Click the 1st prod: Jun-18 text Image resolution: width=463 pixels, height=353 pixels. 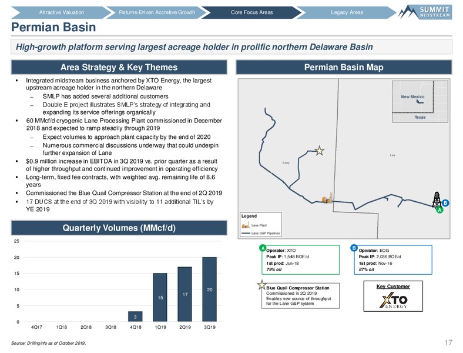[x=282, y=263]
